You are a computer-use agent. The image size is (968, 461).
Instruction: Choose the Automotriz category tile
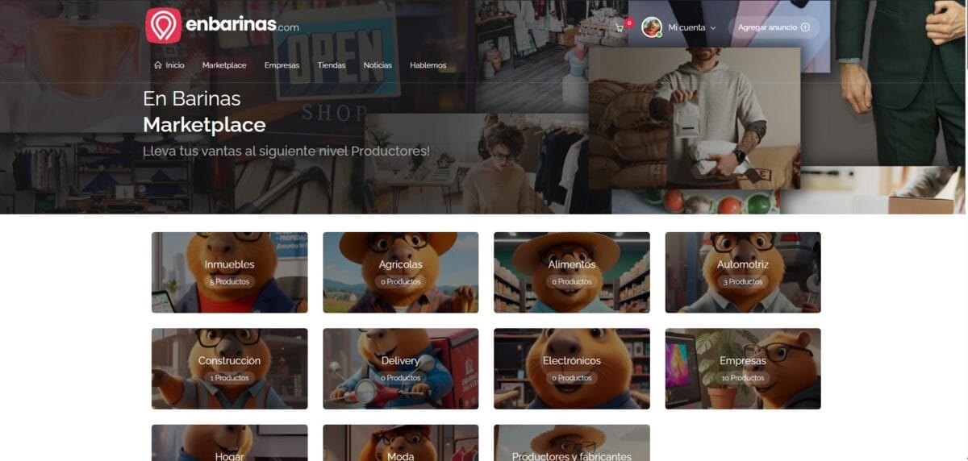[742, 272]
